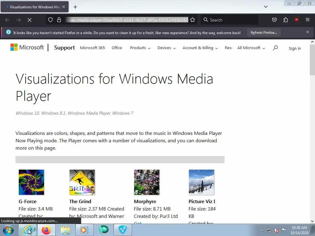This screenshot has width=315, height=236.
Task: Click the Refresh Firefox button
Action: click(264, 33)
